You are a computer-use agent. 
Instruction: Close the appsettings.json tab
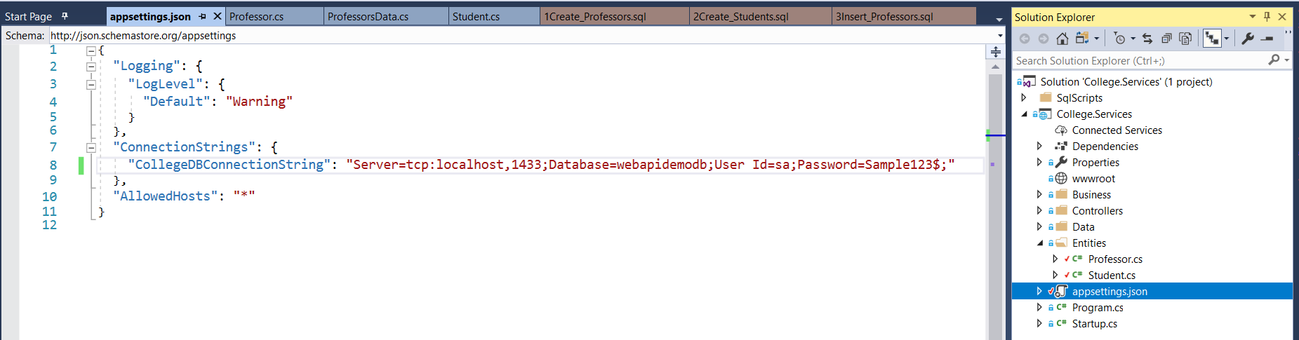coord(218,16)
